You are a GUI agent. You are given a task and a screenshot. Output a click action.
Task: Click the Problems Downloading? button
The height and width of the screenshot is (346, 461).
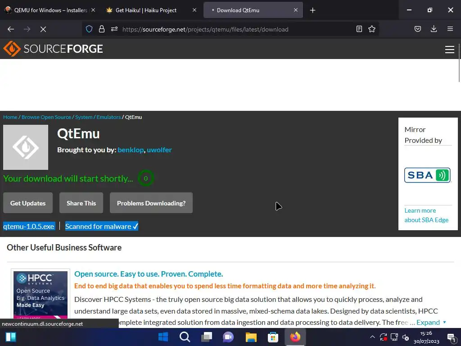pyautogui.click(x=151, y=203)
